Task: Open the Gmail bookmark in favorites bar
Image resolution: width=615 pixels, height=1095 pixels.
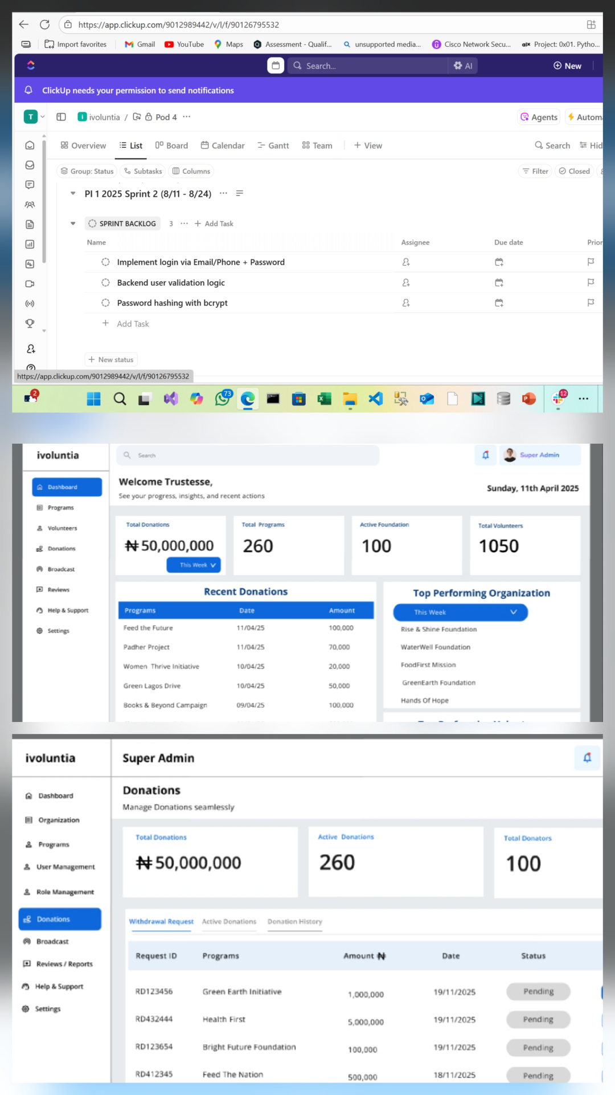Action: pos(140,44)
